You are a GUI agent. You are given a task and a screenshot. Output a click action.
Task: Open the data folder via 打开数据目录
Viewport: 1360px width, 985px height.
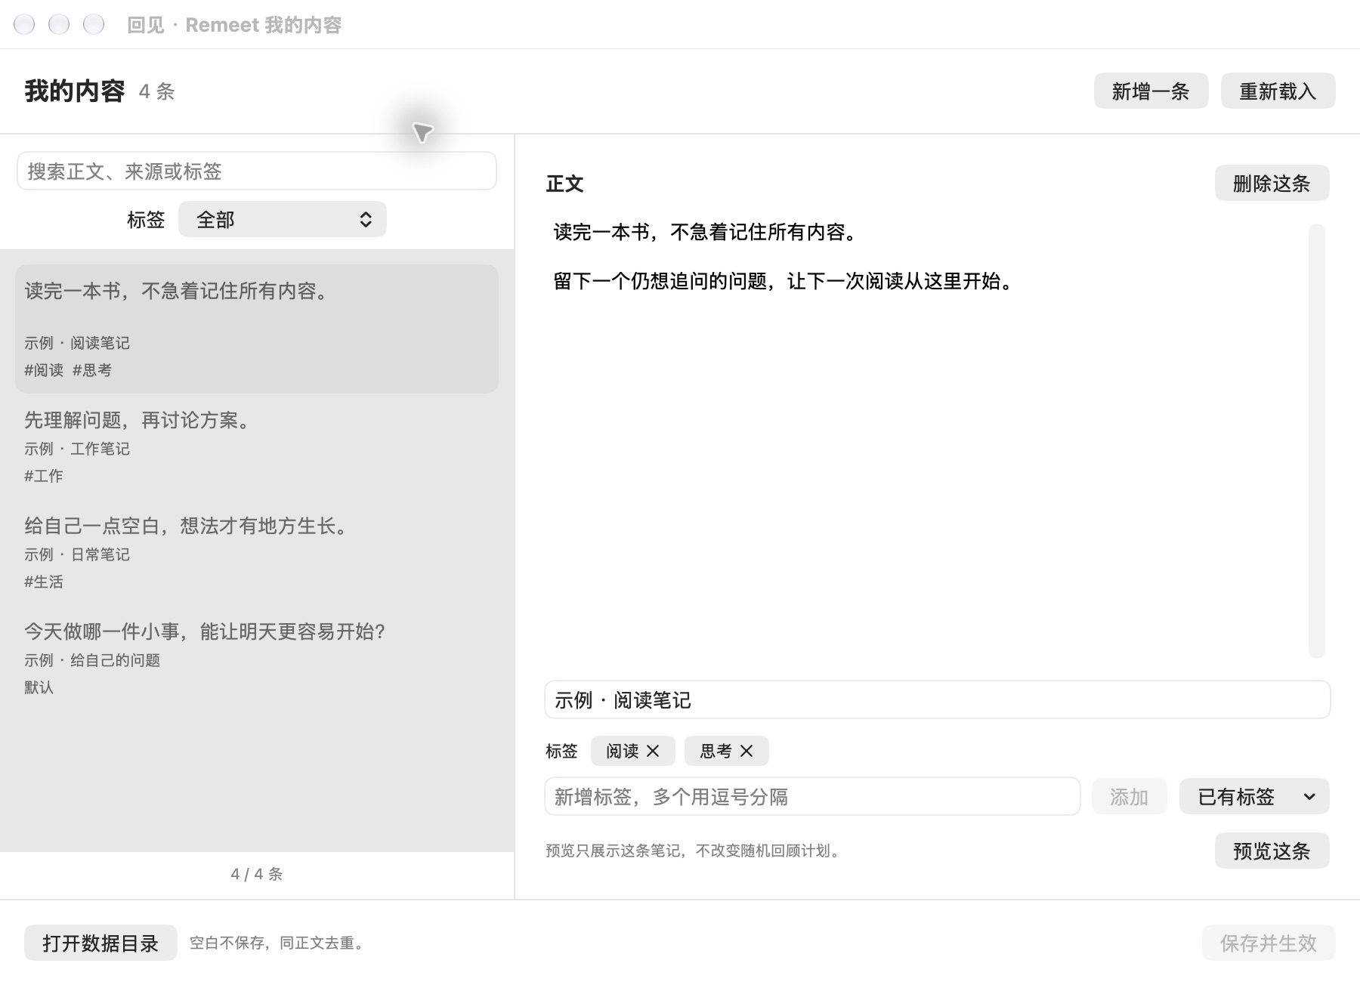(100, 943)
